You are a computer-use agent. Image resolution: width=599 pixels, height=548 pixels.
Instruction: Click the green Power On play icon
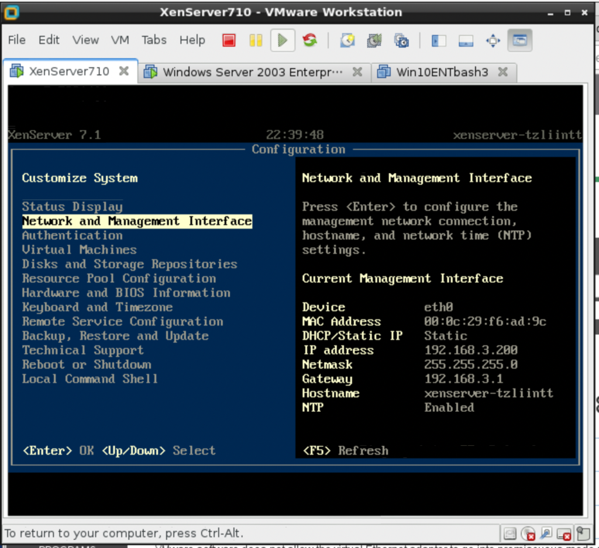click(283, 40)
